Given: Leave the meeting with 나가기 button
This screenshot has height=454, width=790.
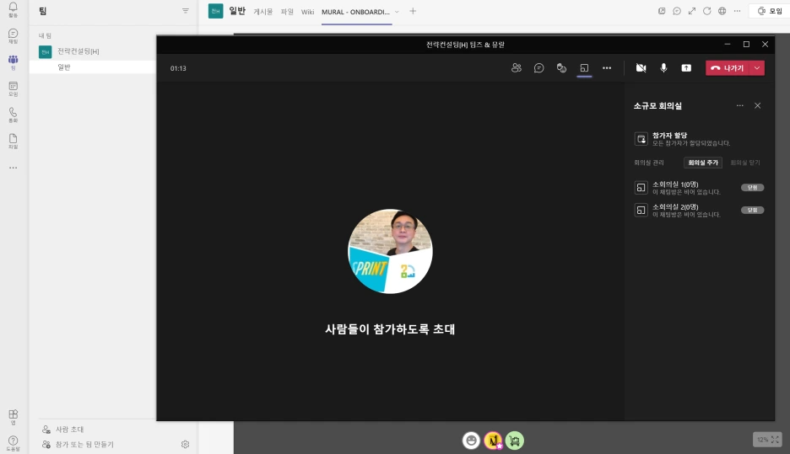Looking at the screenshot, I should coord(728,68).
